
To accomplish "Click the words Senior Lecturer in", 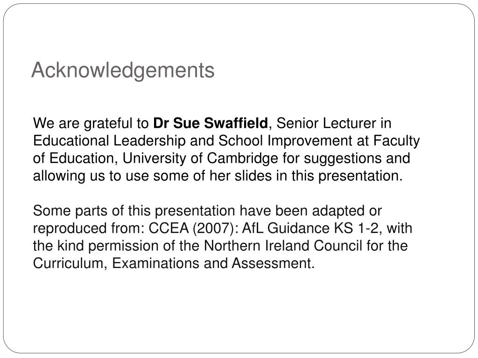I will (x=334, y=123).
